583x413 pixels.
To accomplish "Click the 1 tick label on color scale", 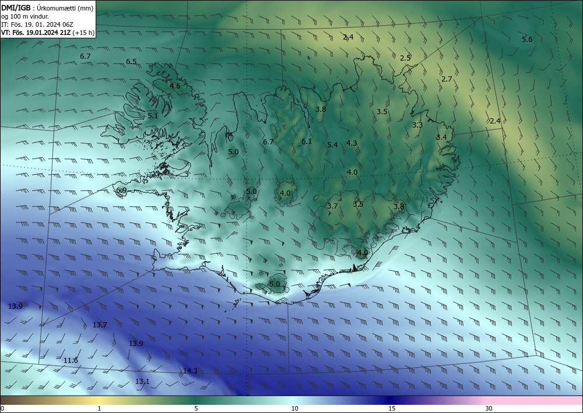I will click(x=99, y=409).
